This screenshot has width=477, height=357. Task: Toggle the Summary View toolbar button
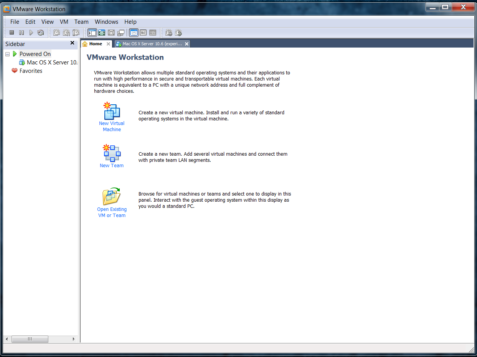[x=134, y=33]
